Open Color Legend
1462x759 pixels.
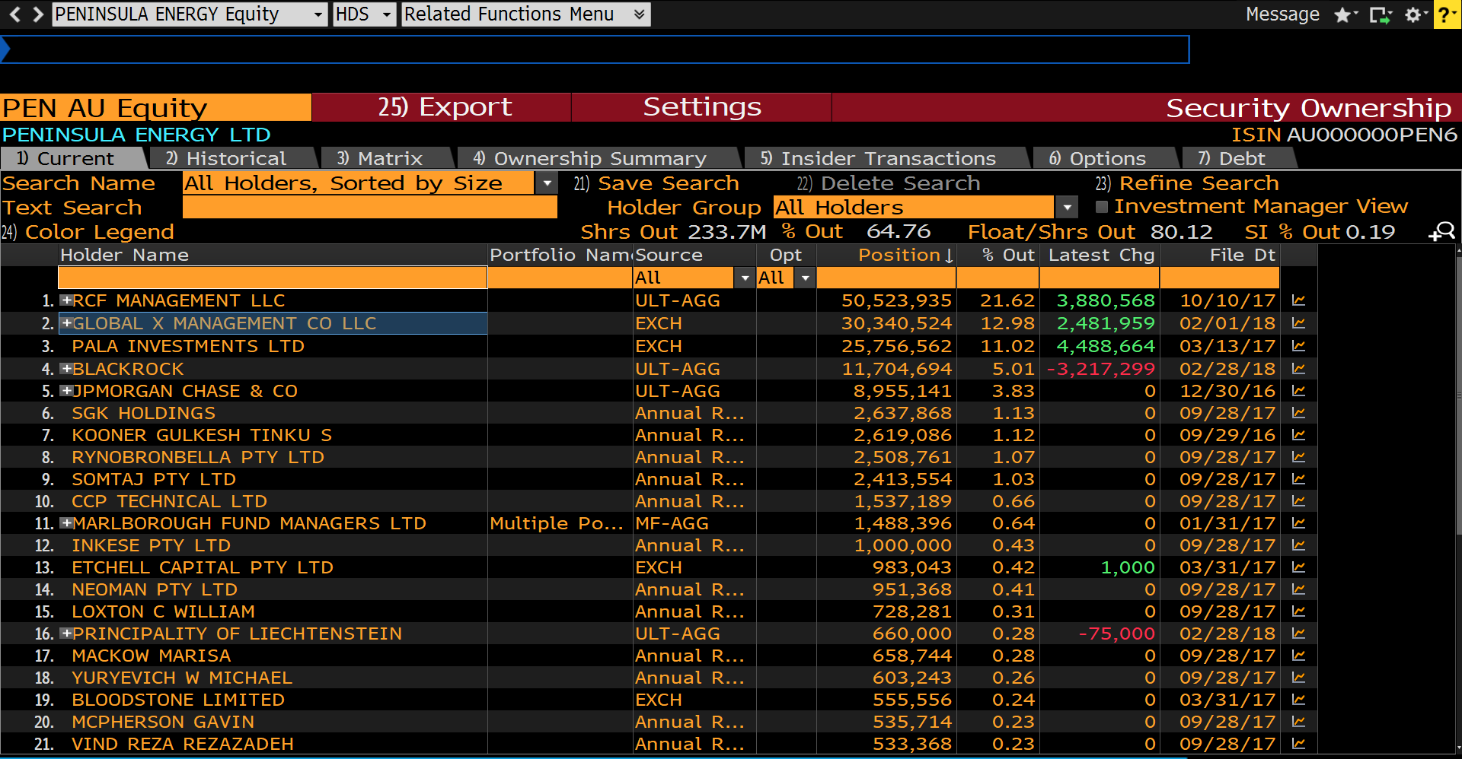[x=88, y=232]
